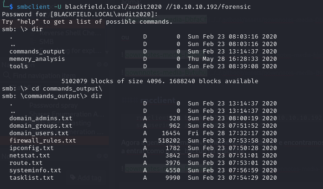
Task: Open the faint Reverse Shell Che... note
Action: pos(70,33)
